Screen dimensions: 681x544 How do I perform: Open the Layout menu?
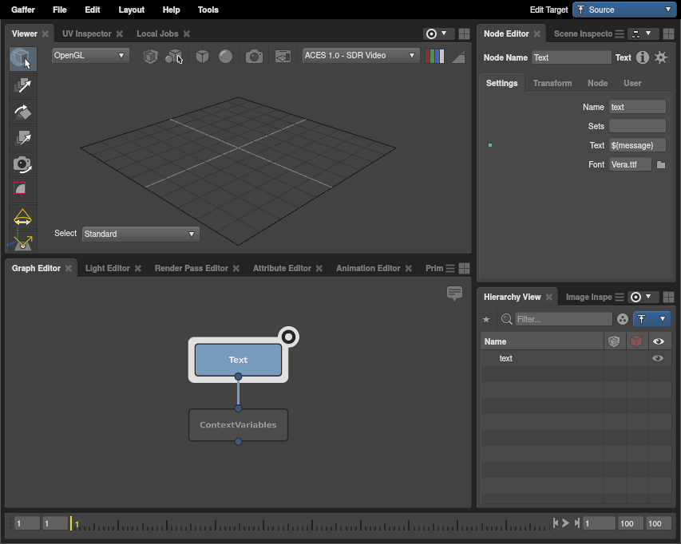132,10
